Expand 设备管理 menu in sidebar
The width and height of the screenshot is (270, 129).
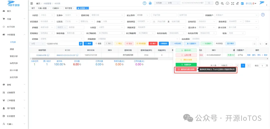[14, 92]
